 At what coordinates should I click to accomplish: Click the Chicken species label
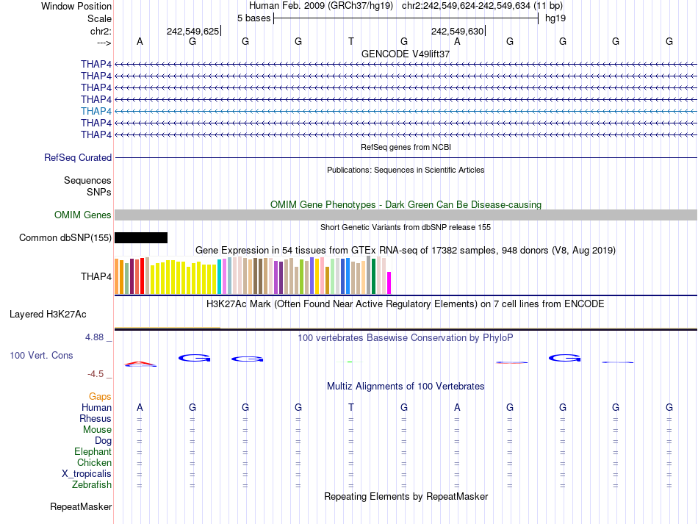coord(94,462)
